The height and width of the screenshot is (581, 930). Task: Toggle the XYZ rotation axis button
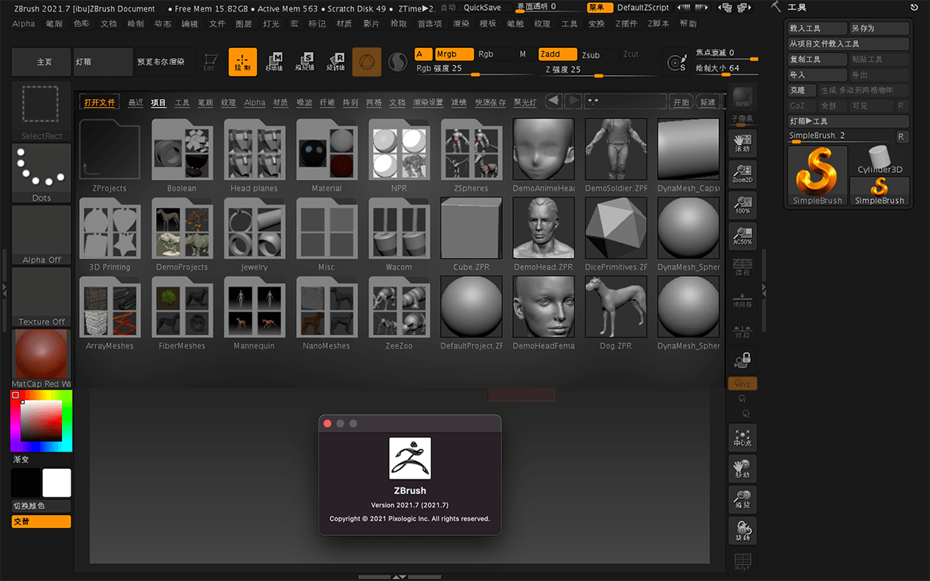point(742,384)
